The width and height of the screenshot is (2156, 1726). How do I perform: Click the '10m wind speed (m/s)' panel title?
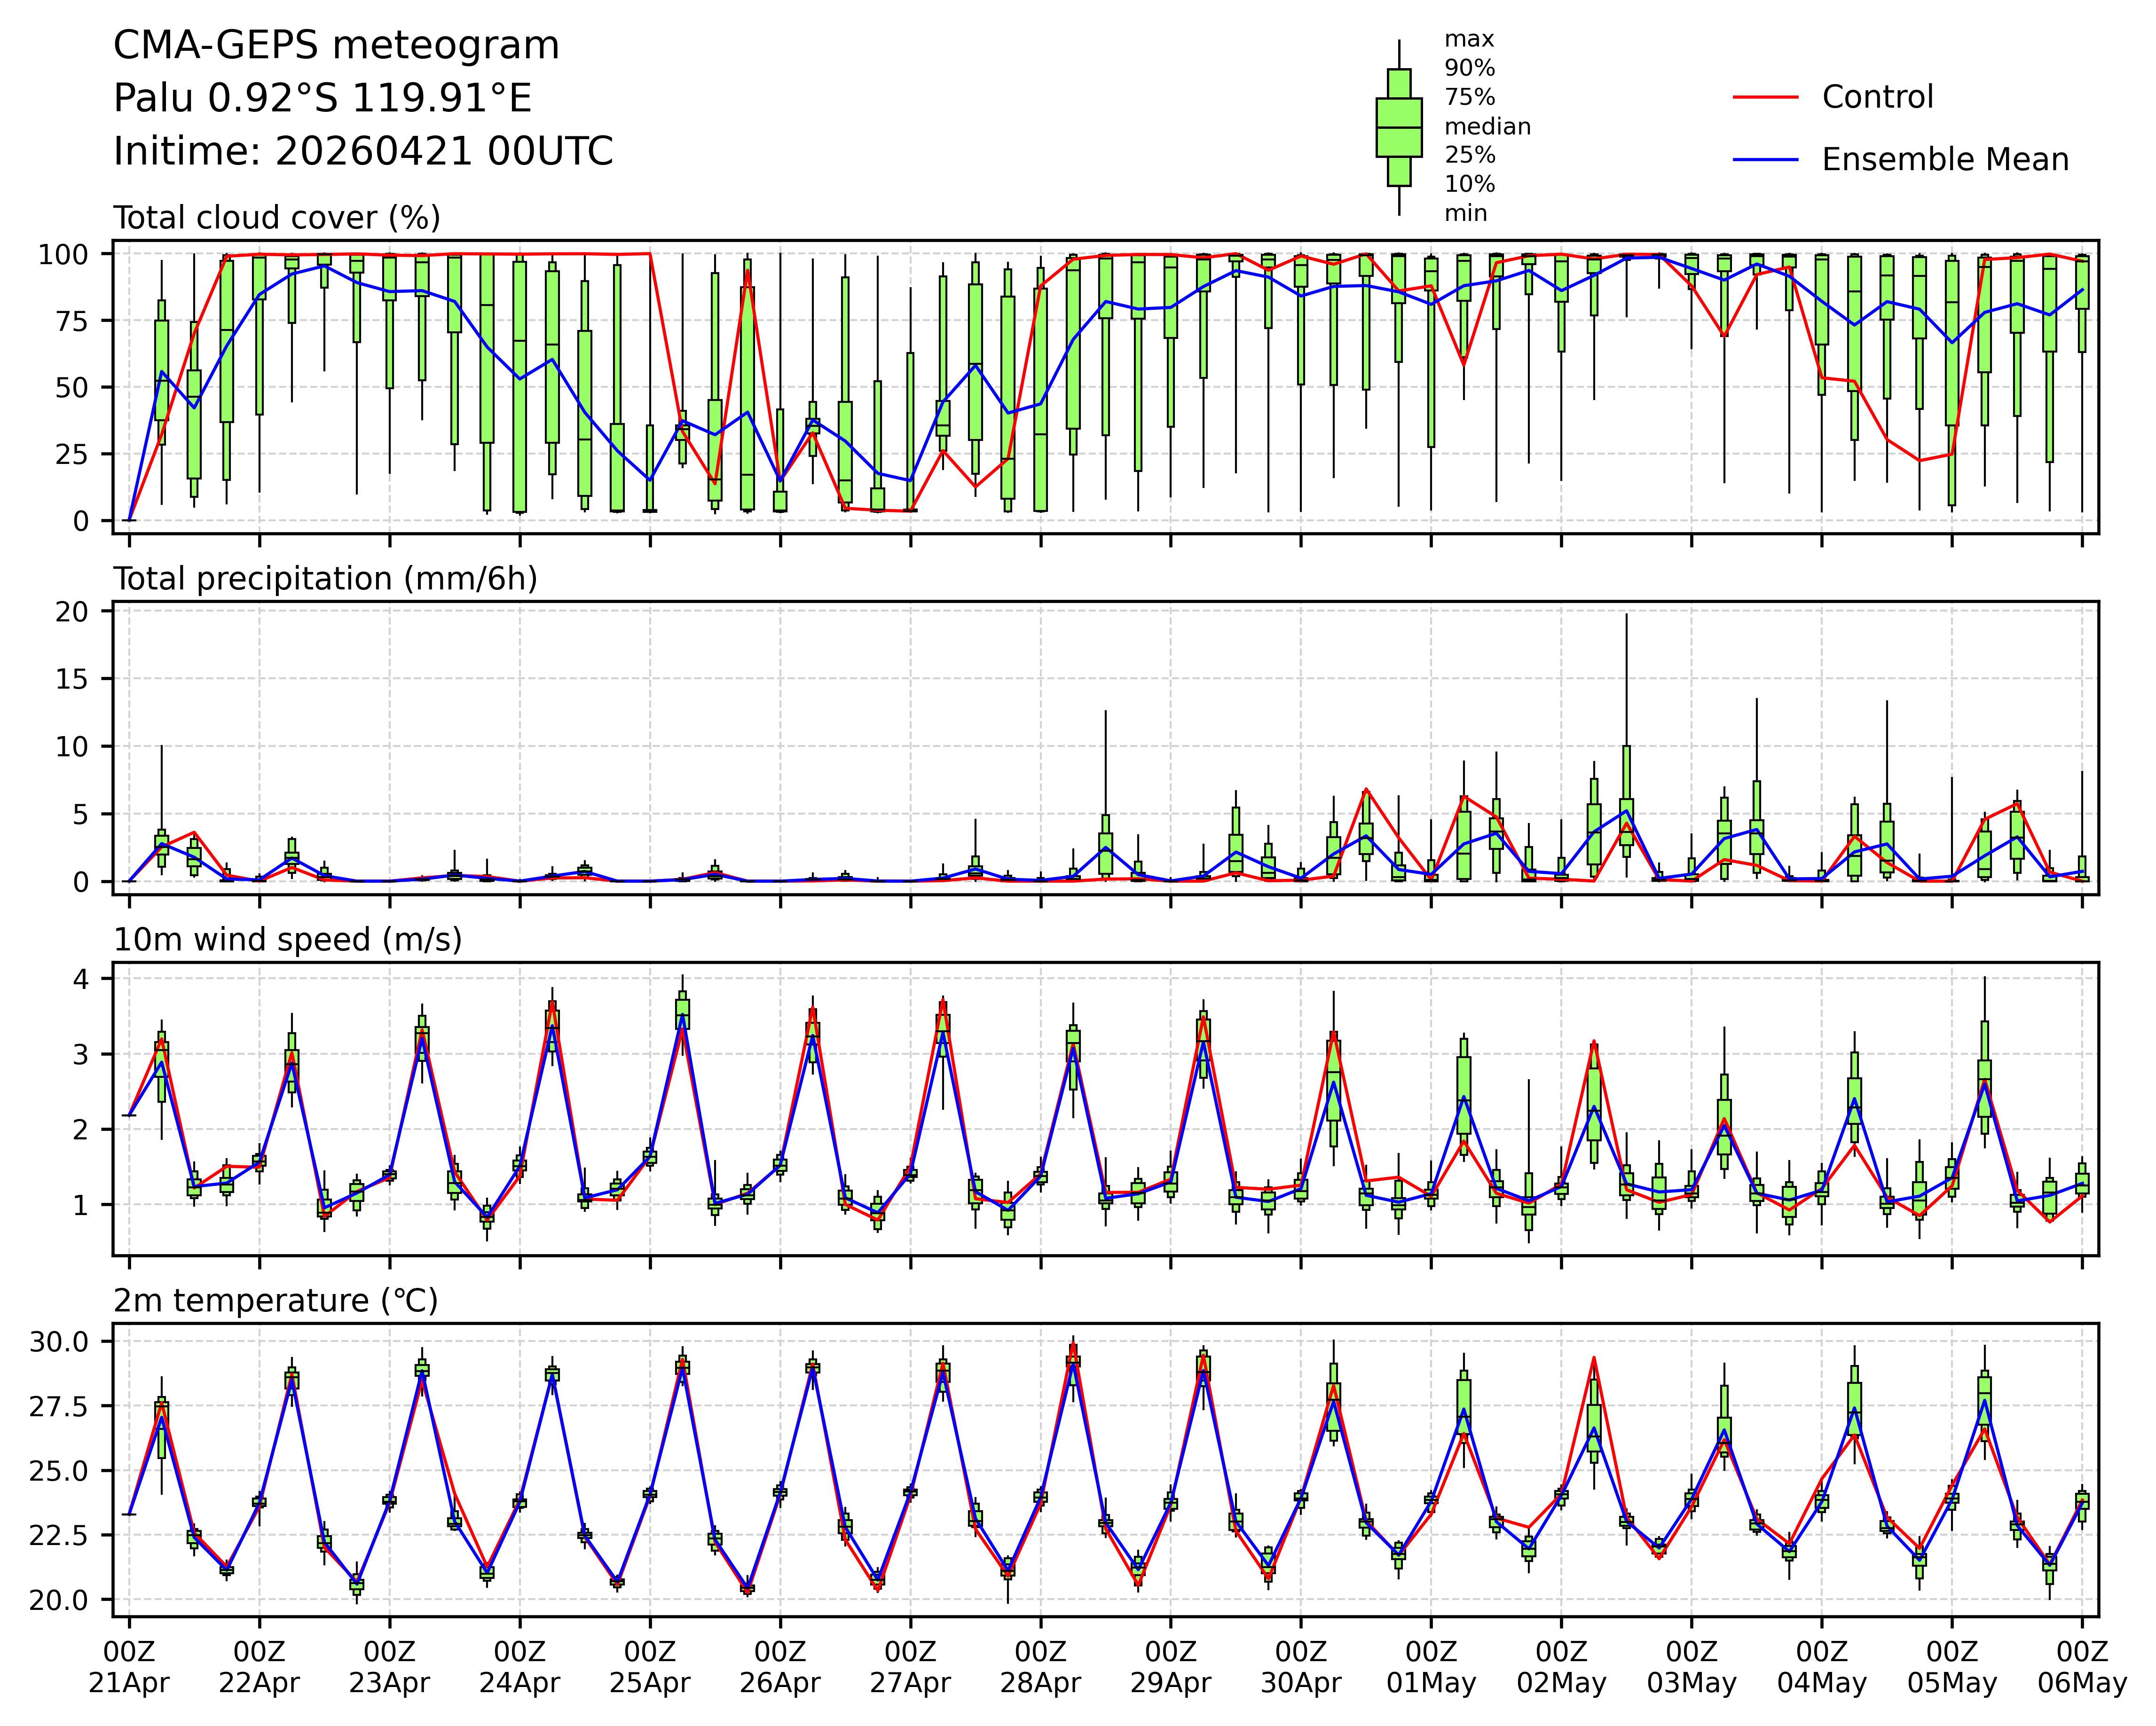[288, 940]
